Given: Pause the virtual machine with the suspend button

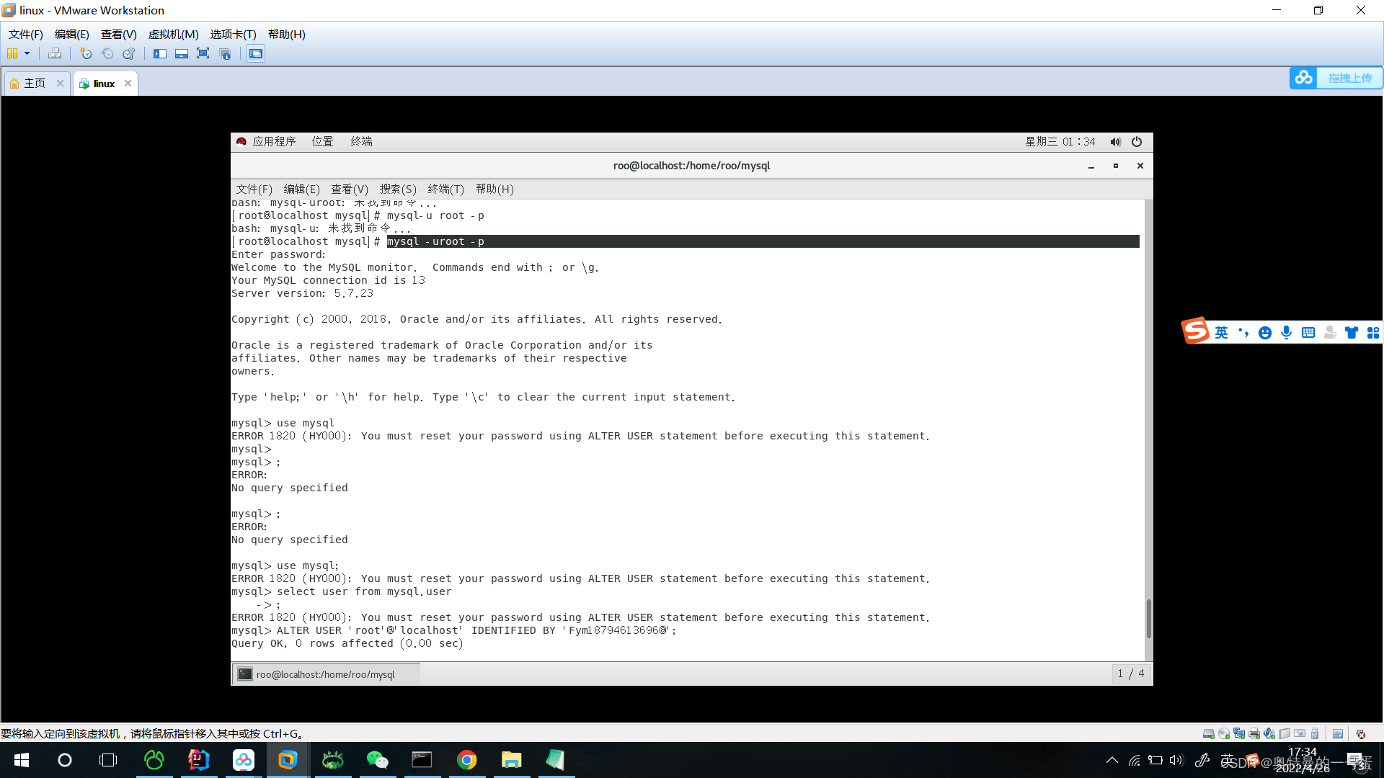Looking at the screenshot, I should pos(12,53).
